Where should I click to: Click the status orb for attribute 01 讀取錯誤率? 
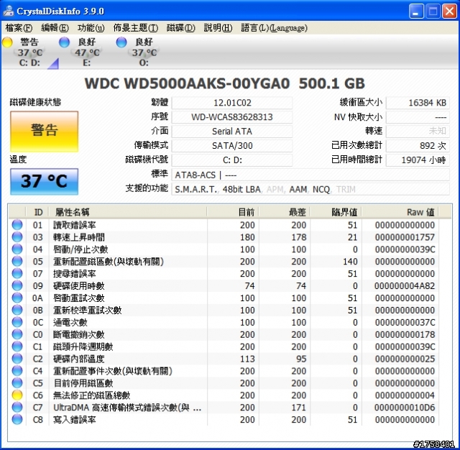[x=17, y=225]
